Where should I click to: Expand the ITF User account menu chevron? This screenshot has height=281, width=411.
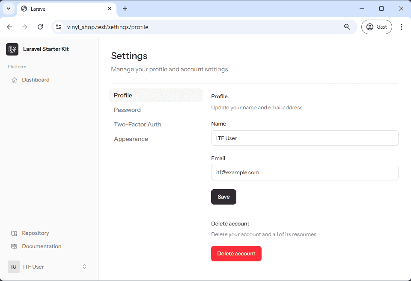pos(84,267)
